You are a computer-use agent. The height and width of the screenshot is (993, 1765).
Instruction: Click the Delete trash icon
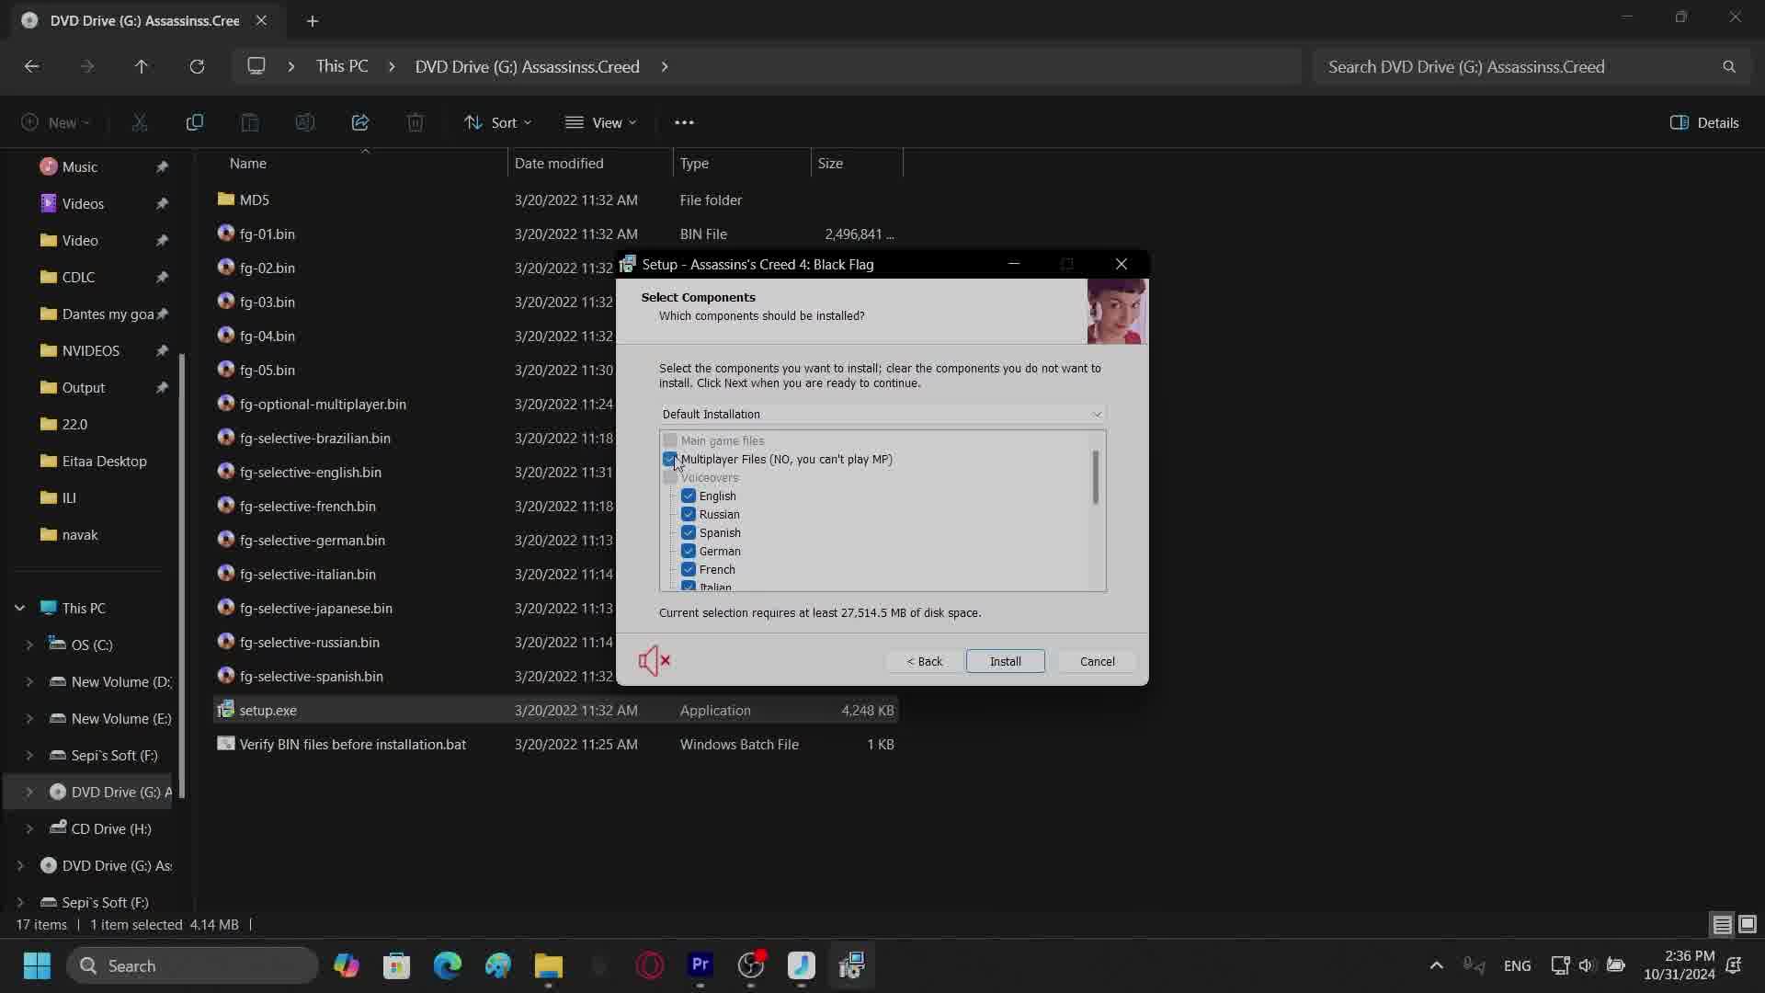pyautogui.click(x=416, y=122)
